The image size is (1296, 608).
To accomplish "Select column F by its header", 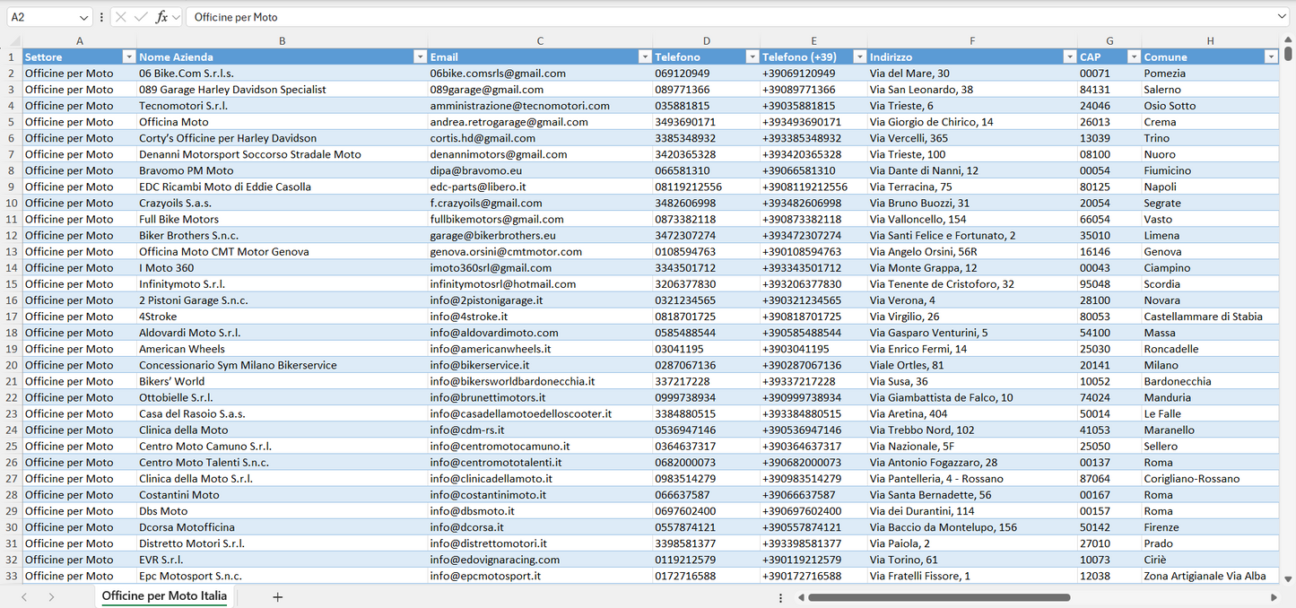I will [972, 40].
